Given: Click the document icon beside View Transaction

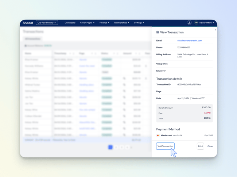Looking at the screenshot, I should [158, 32].
